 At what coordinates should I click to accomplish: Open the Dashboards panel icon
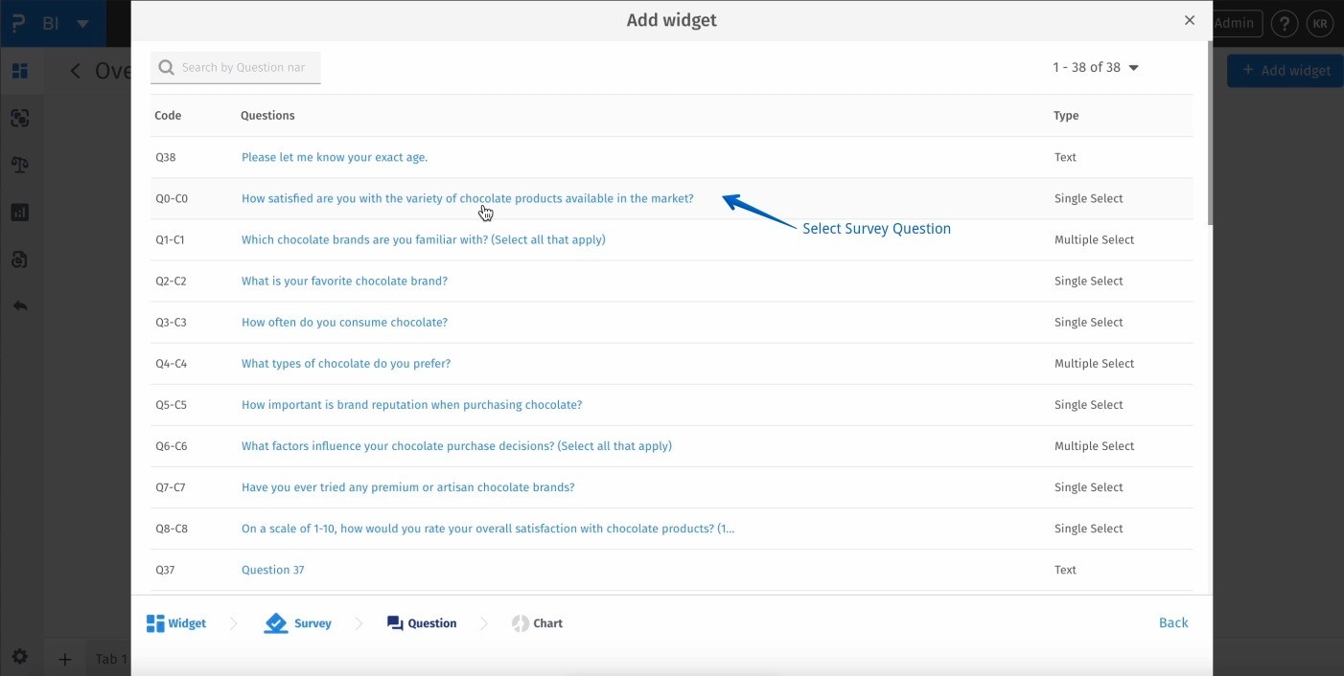tap(20, 70)
